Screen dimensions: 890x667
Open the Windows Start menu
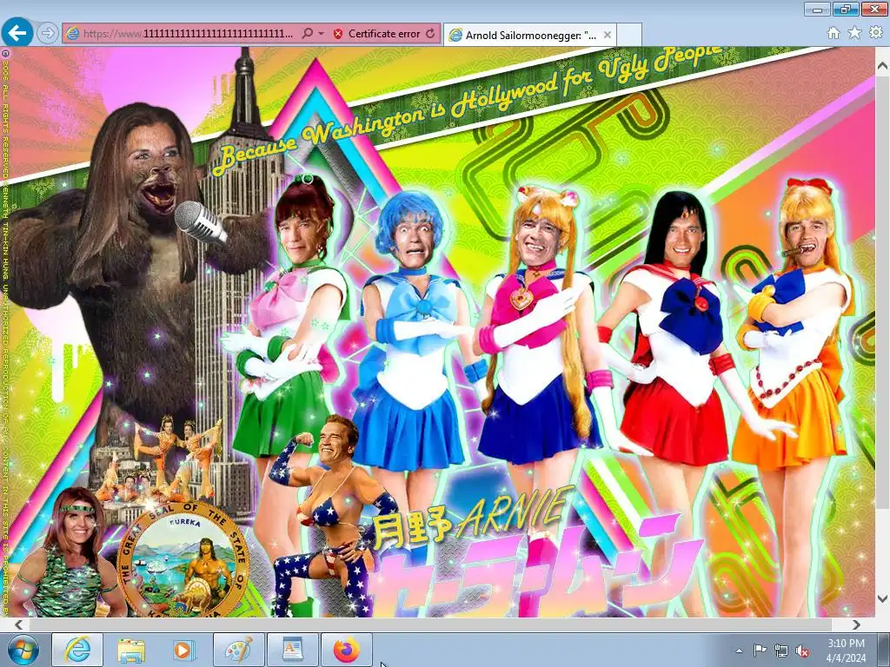(x=23, y=650)
